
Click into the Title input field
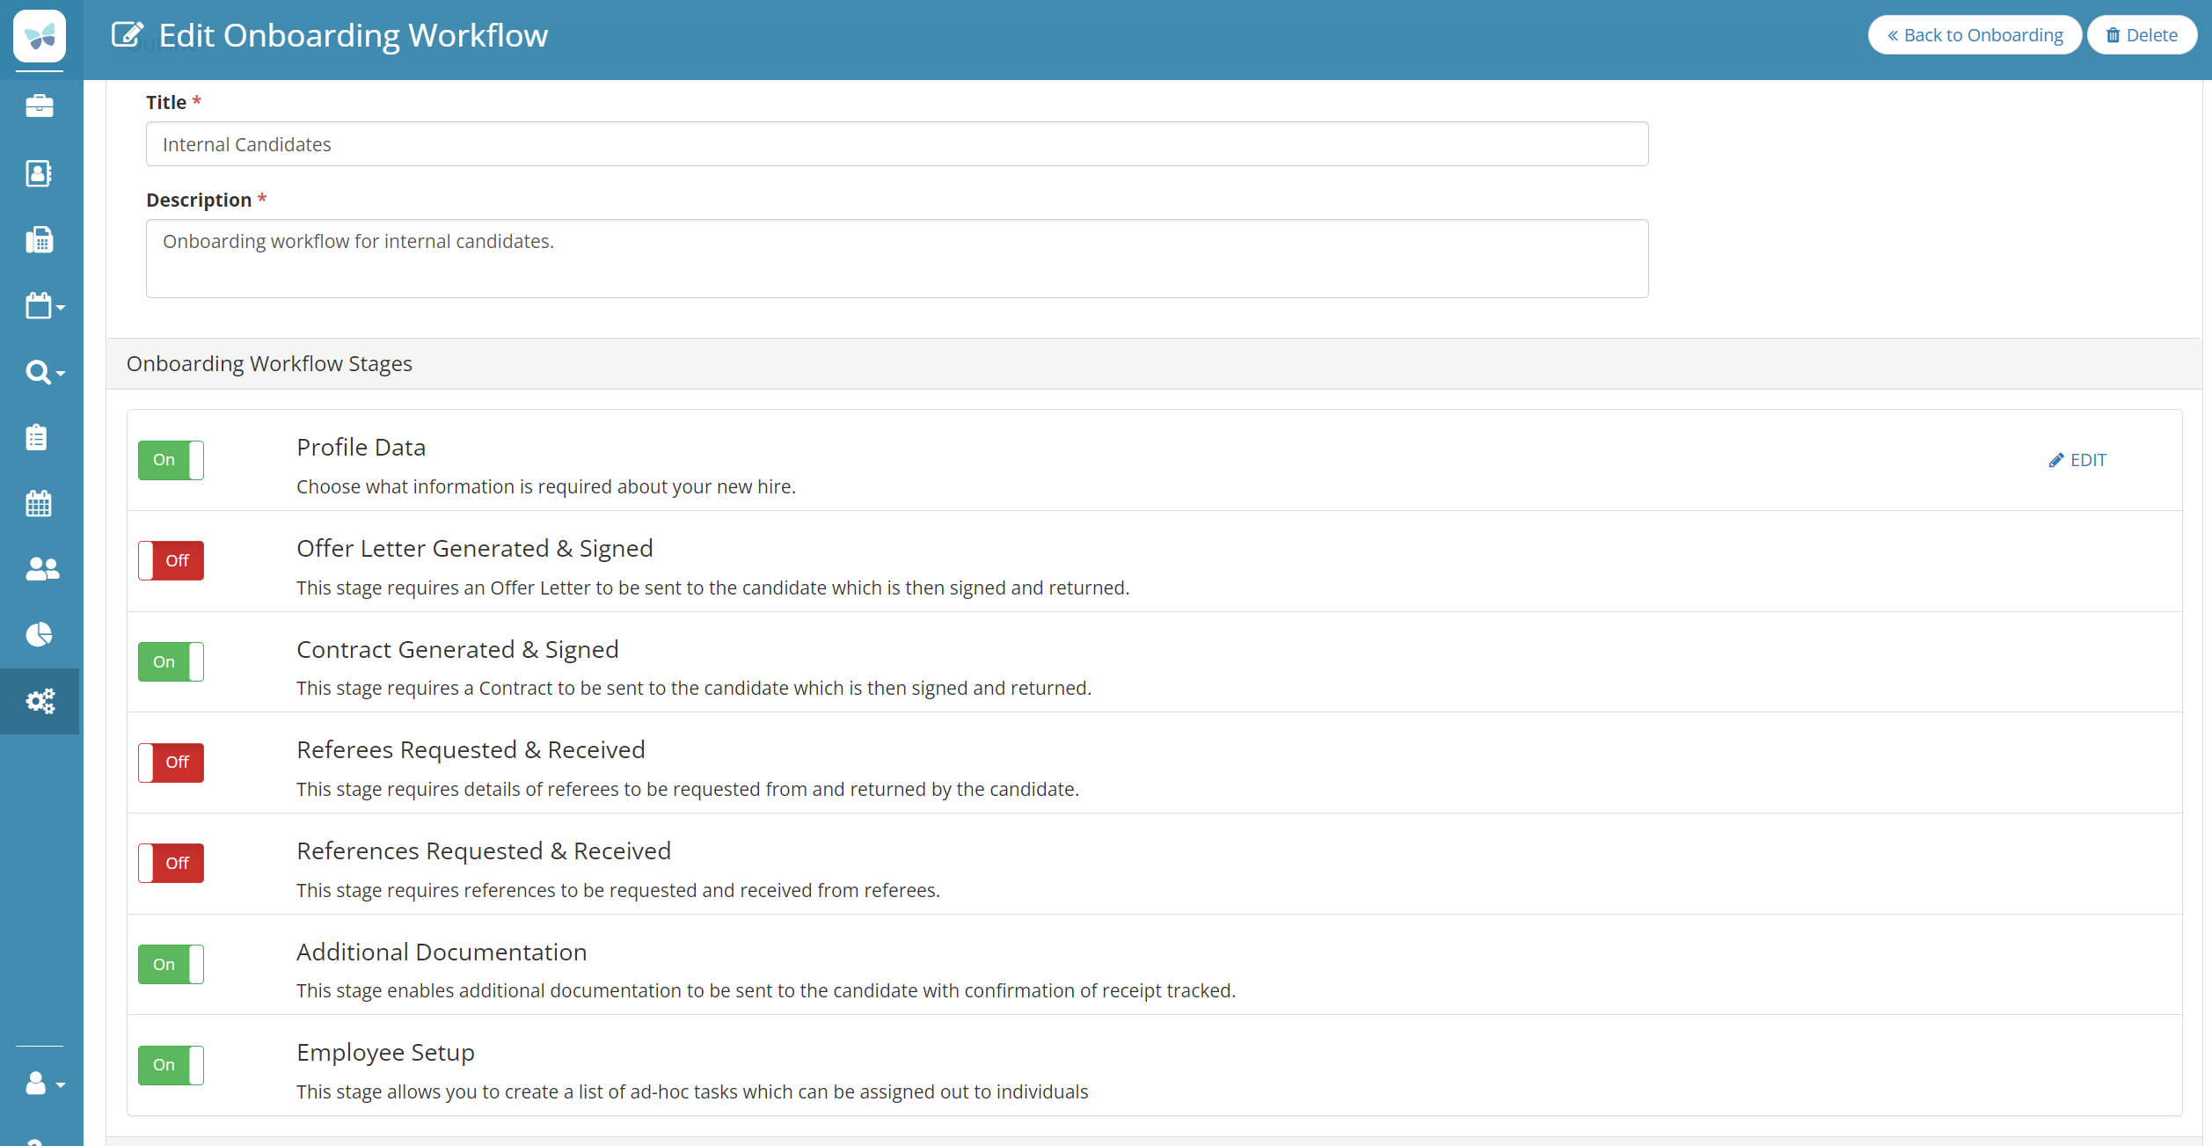pyautogui.click(x=896, y=144)
